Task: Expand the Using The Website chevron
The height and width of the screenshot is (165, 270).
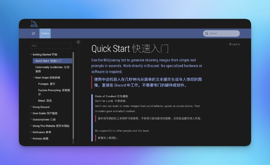Action: click(x=31, y=126)
